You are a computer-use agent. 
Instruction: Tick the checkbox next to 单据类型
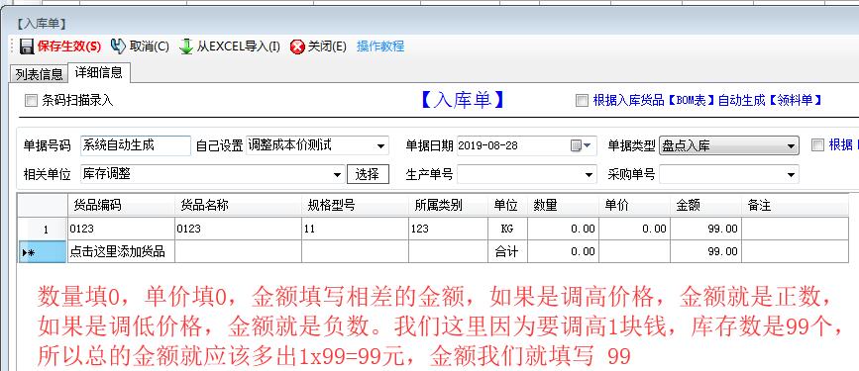[x=817, y=145]
